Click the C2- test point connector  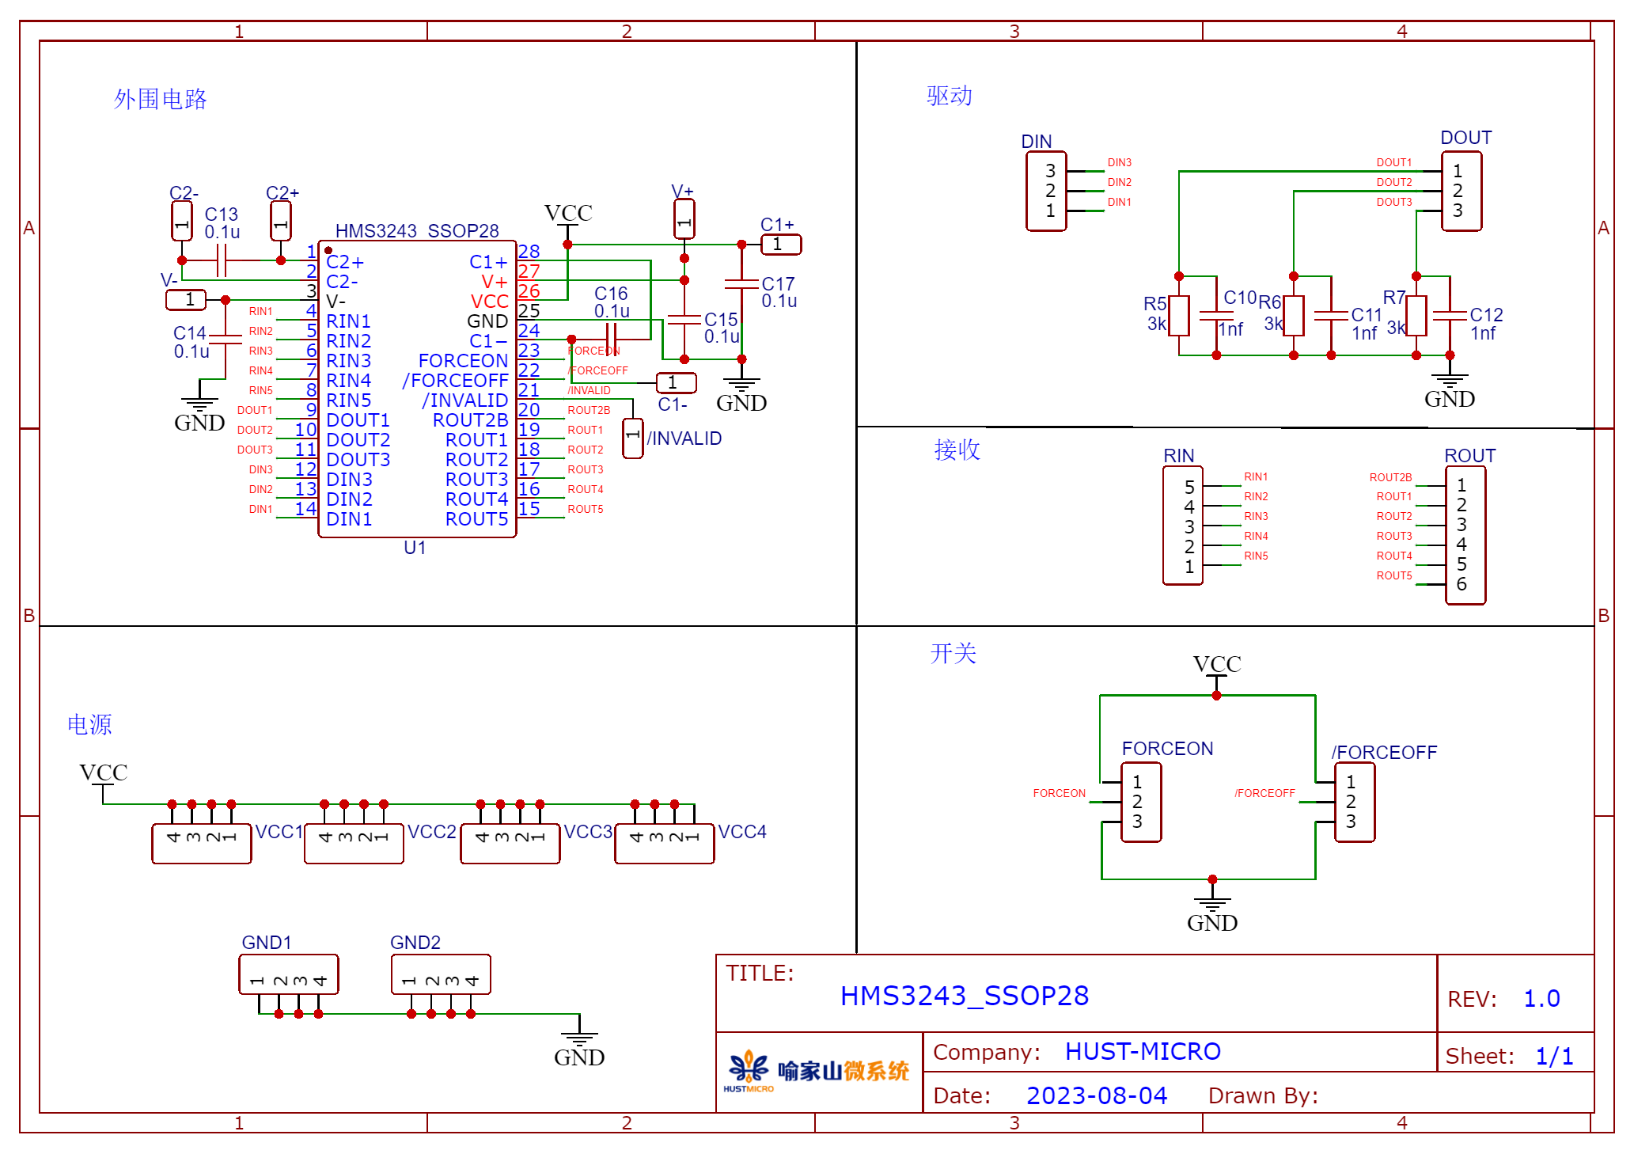182,221
